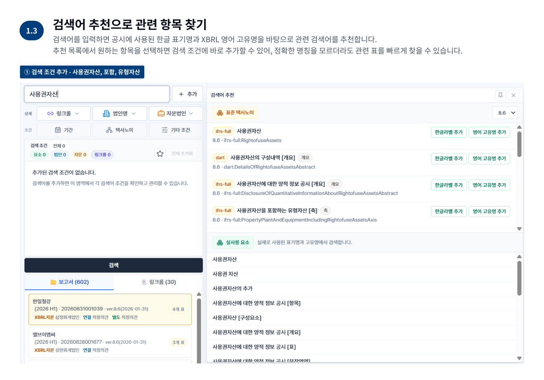Image resolution: width=544 pixels, height=380 pixels.
Task: Open 기타 조건 options
Action: (176, 130)
